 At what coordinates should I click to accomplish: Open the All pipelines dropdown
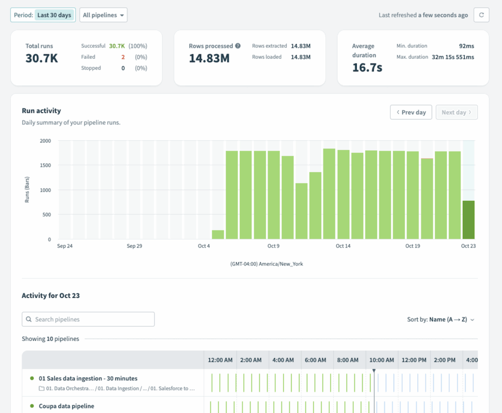[103, 15]
